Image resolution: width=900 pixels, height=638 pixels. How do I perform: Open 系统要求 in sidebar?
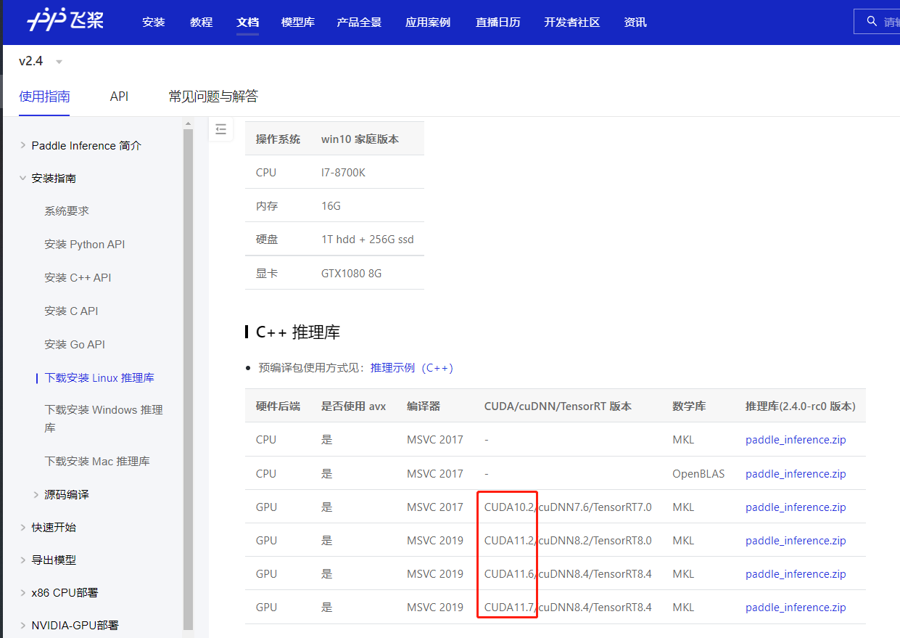(x=67, y=210)
